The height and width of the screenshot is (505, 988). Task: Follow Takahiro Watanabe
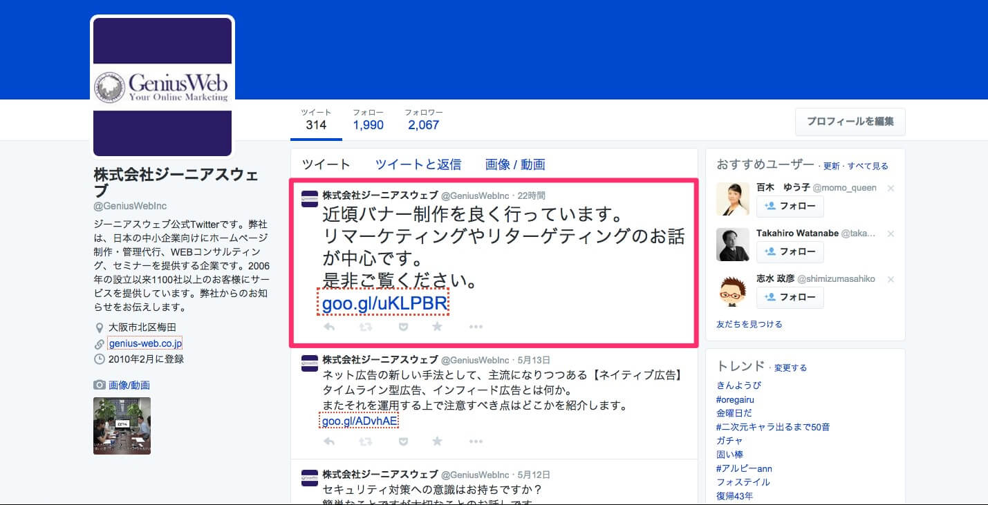790,251
